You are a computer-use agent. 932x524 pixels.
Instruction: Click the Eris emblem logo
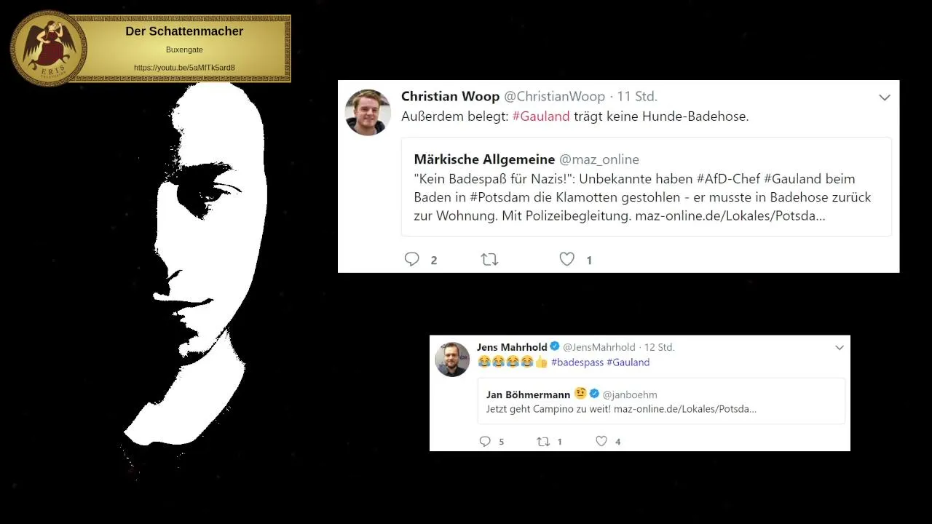48,48
